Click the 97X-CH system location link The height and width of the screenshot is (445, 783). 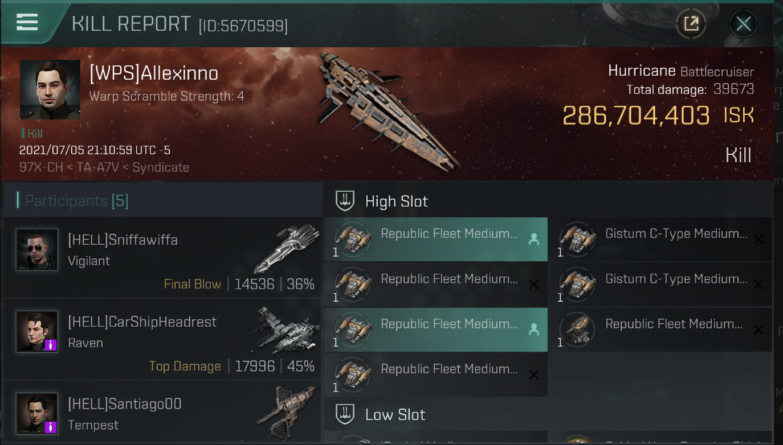click(40, 167)
